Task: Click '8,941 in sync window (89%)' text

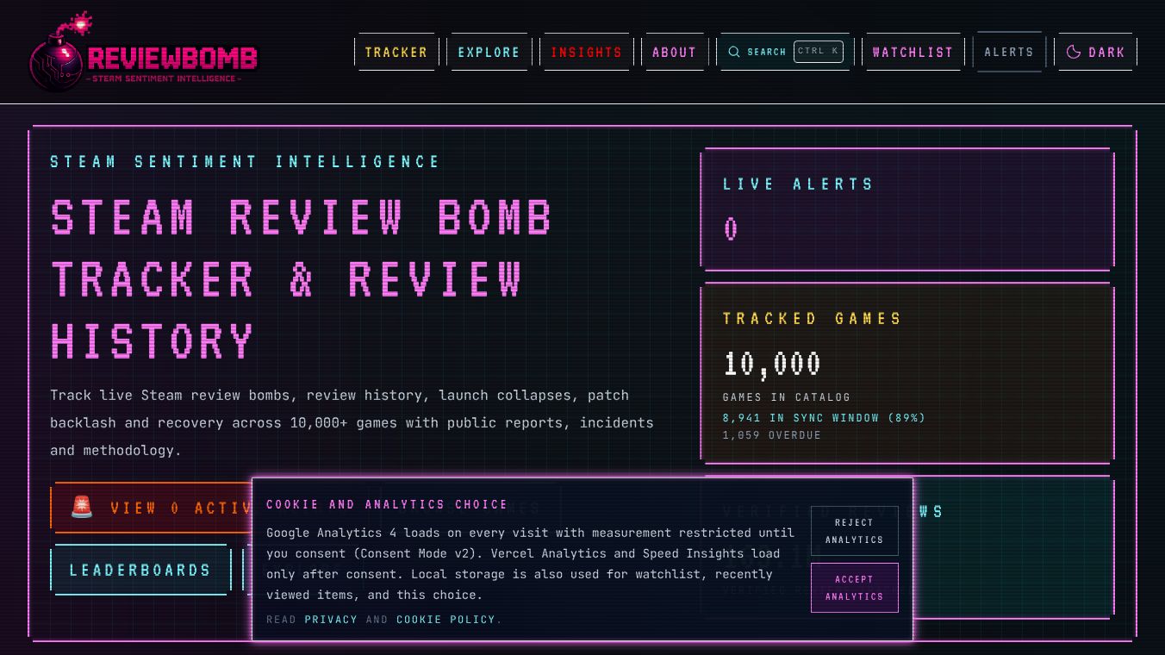Action: pos(824,417)
